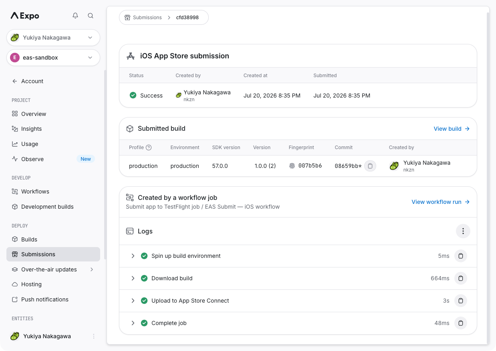Click the App Store icon in submission header
496x351 pixels.
click(131, 56)
